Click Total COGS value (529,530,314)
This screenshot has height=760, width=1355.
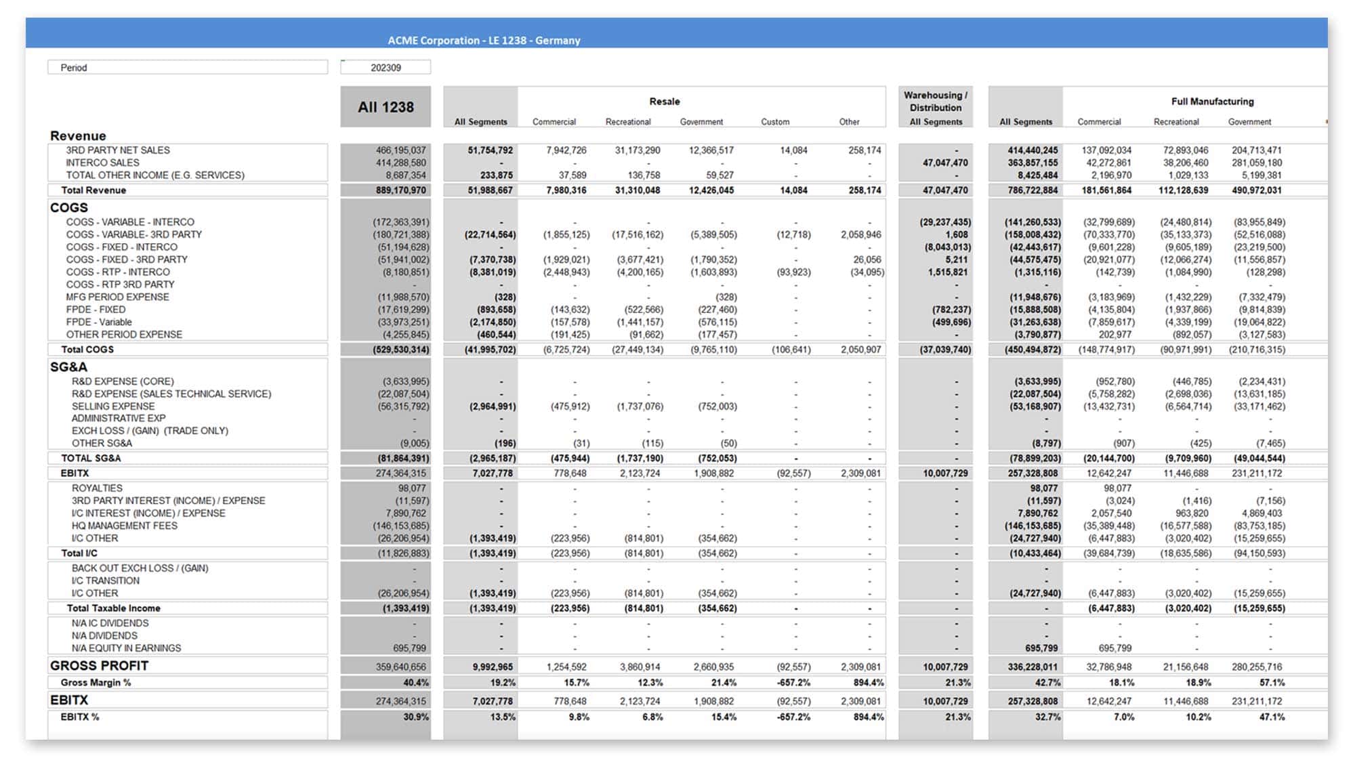(x=401, y=350)
